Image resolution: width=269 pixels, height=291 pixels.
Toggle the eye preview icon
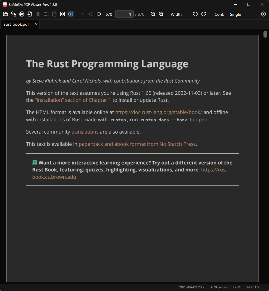click(38, 14)
